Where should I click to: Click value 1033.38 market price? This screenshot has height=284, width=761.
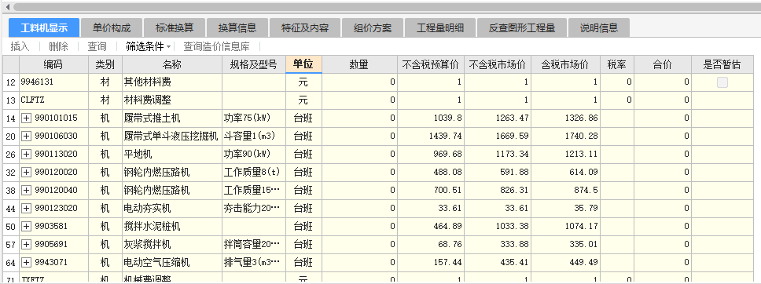click(x=498, y=226)
